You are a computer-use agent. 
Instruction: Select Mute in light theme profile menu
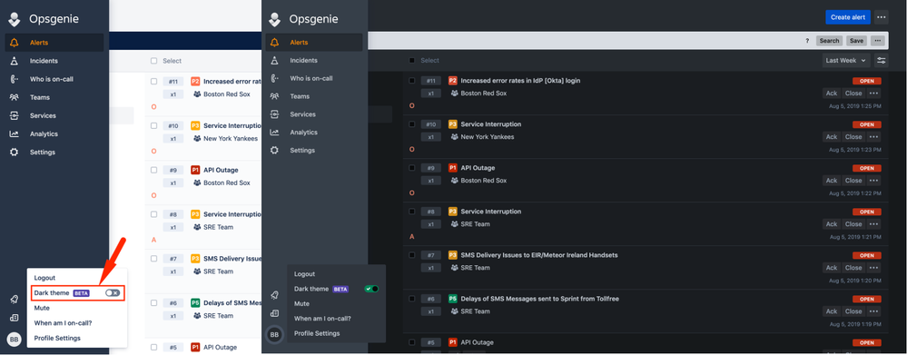(x=42, y=308)
